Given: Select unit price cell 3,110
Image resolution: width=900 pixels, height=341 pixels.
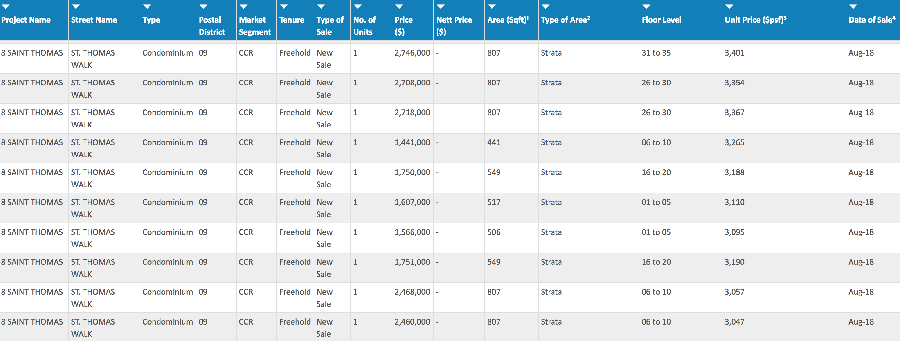Looking at the screenshot, I should point(734,202).
